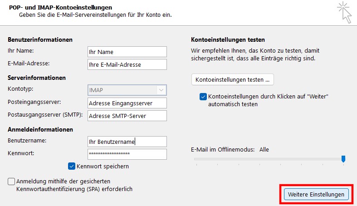Click the 'Serverinformationen' heading text
The width and height of the screenshot is (357, 206).
pos(37,78)
